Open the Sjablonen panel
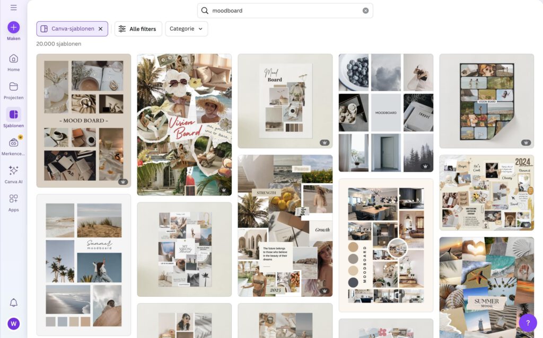The image size is (543, 338). pyautogui.click(x=13, y=118)
